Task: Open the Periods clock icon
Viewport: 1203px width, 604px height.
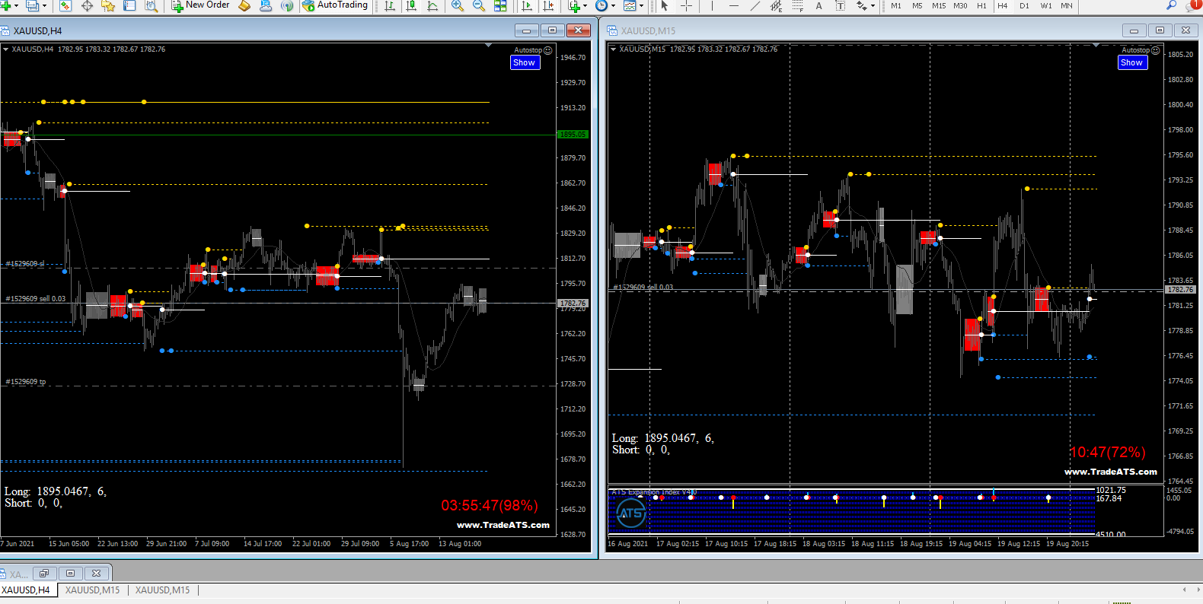Action: pyautogui.click(x=601, y=5)
